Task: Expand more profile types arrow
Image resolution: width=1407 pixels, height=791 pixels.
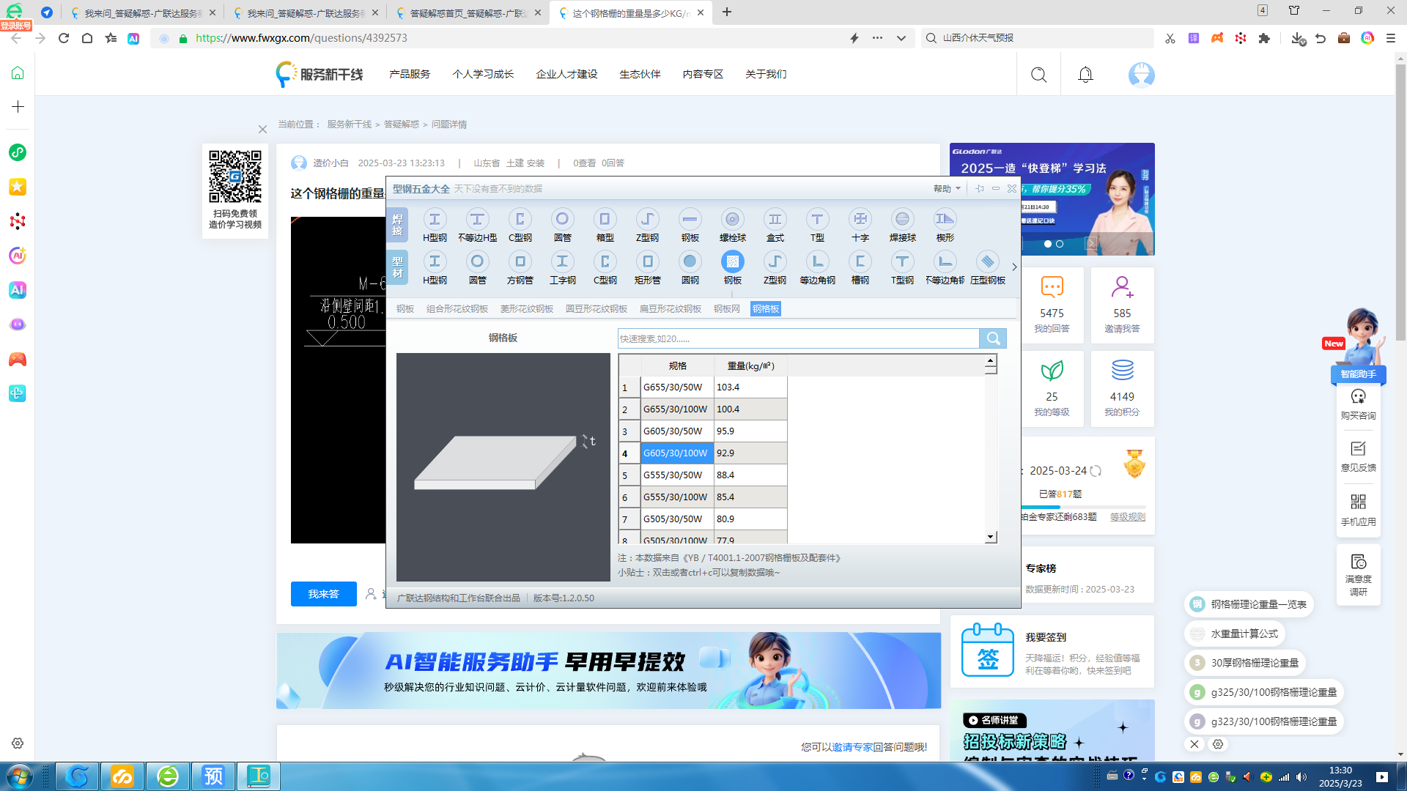Action: click(x=1014, y=267)
